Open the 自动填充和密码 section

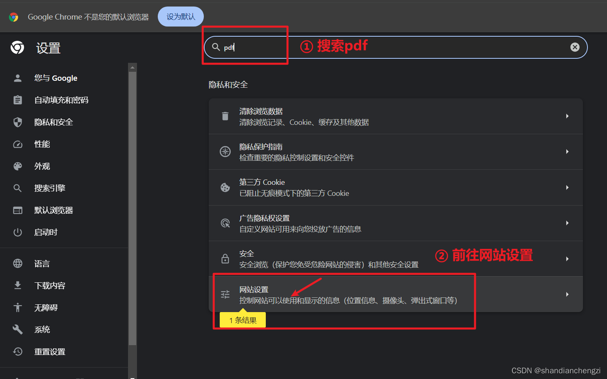point(61,100)
